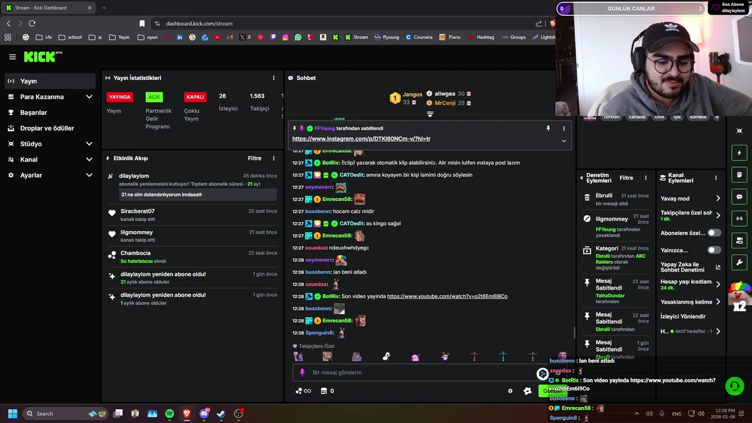This screenshot has width=752, height=423.
Task: Bookmark the page using the address bar icon
Action: pyautogui.click(x=142, y=23)
